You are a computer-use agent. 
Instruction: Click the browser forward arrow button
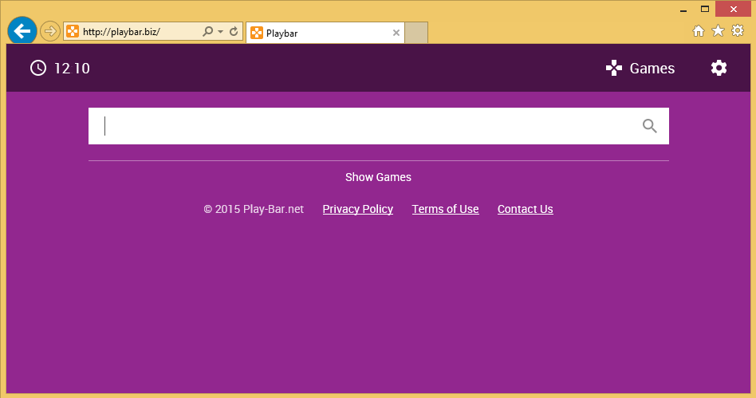coord(49,32)
